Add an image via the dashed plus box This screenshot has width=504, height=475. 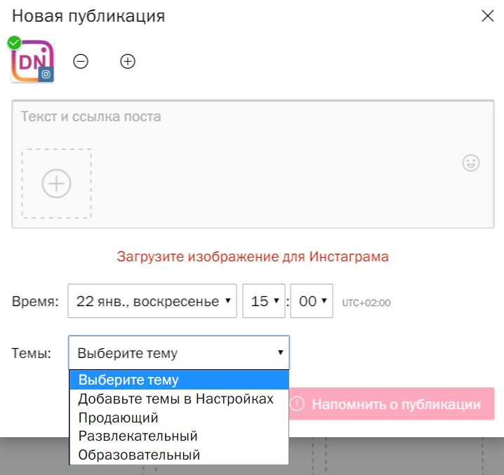[x=57, y=184]
